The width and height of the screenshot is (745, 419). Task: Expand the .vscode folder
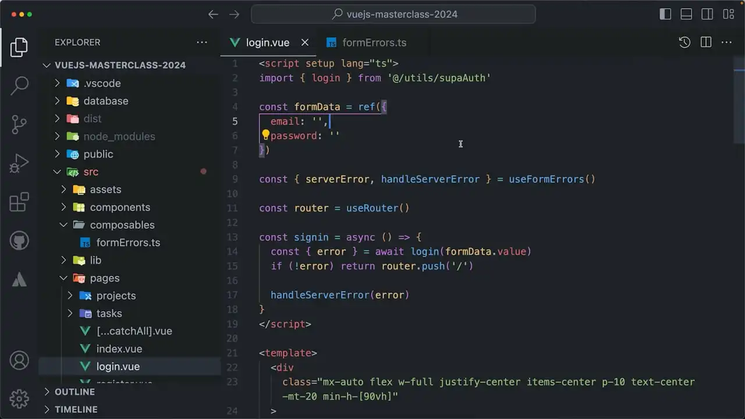[x=57, y=83]
